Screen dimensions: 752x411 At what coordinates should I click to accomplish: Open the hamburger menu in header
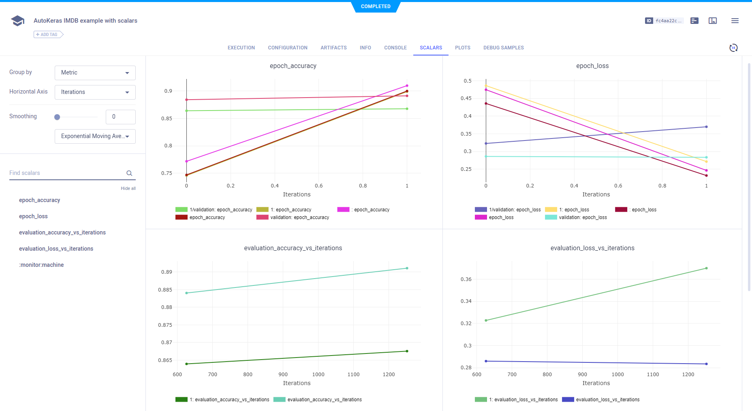point(735,21)
